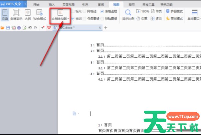Image resolution: width=201 pixels, height=135 pixels.
Task: Open the Insert (插入) ribbon tab
Action: point(52,5)
